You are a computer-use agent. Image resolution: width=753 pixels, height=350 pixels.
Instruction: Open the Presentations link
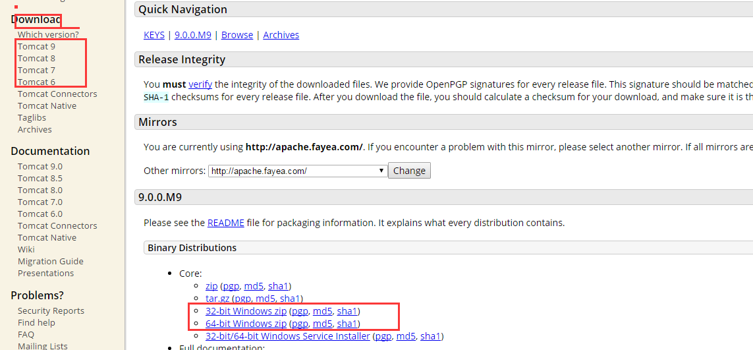click(45, 273)
